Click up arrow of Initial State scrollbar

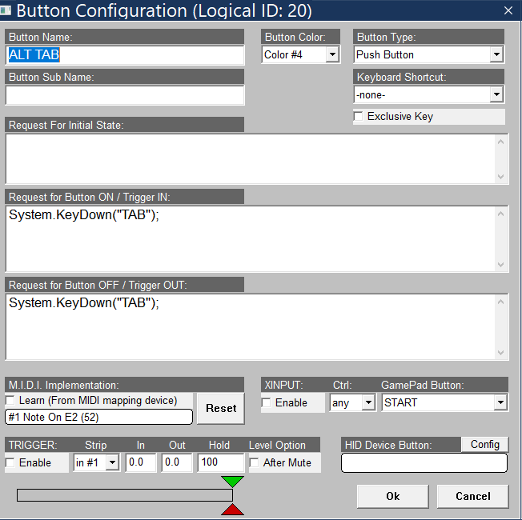(500, 142)
